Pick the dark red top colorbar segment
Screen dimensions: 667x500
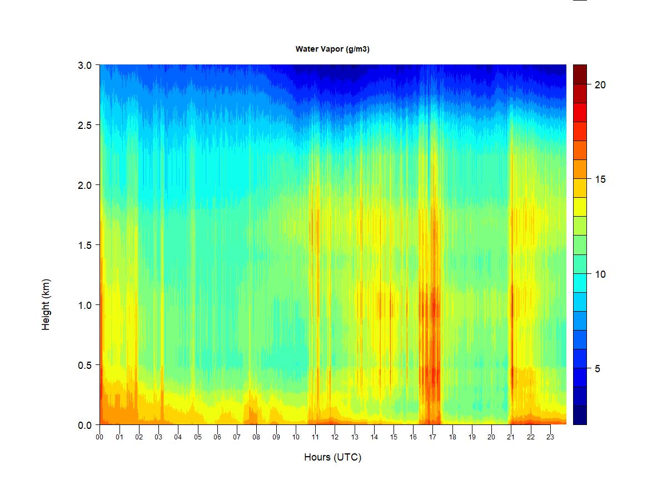tap(580, 74)
